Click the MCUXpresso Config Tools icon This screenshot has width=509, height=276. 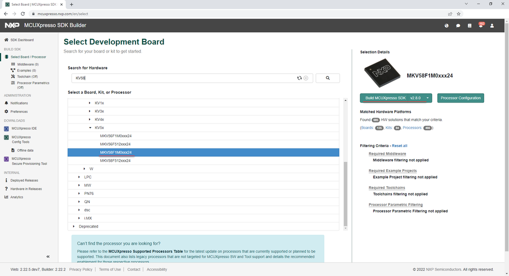(x=6, y=138)
